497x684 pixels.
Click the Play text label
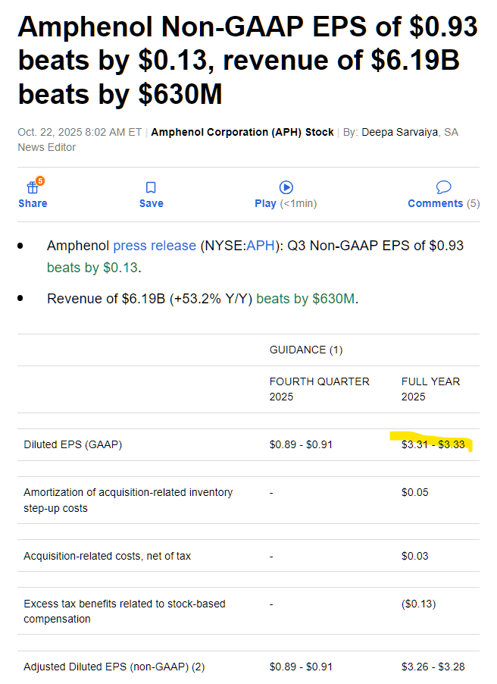[265, 203]
